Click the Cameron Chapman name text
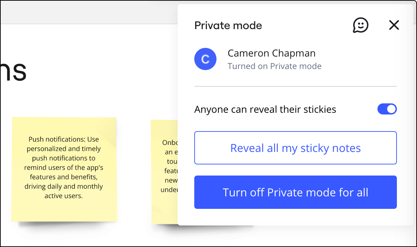 point(271,53)
